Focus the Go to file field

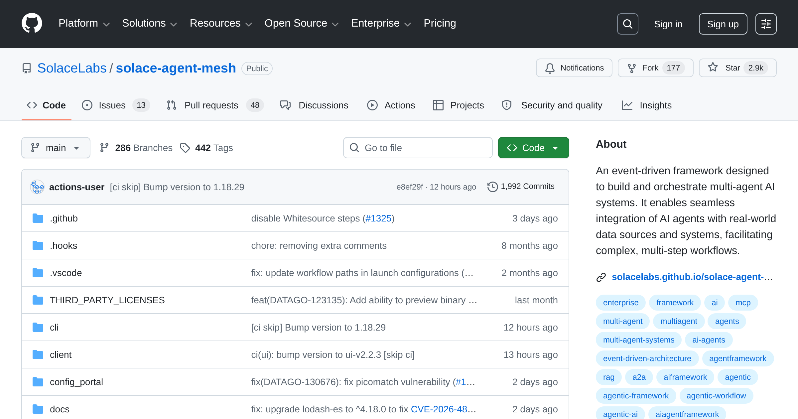click(x=418, y=148)
